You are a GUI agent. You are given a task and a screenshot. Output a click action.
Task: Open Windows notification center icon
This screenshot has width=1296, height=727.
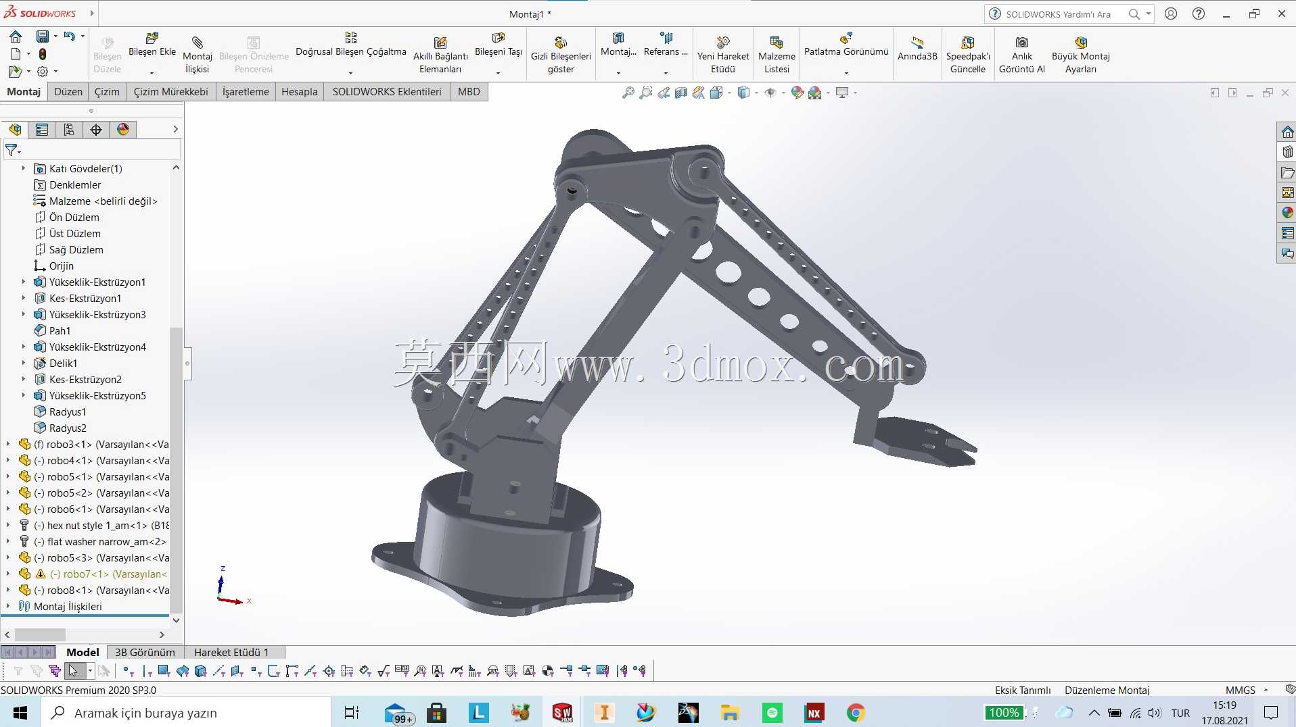click(1271, 713)
